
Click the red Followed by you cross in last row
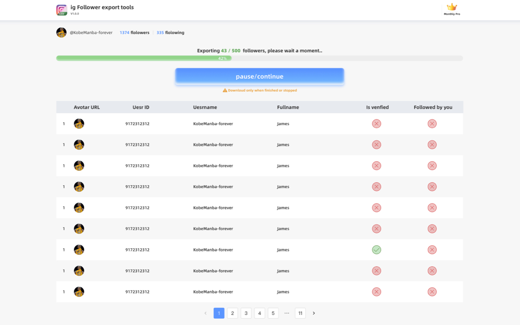point(432,292)
